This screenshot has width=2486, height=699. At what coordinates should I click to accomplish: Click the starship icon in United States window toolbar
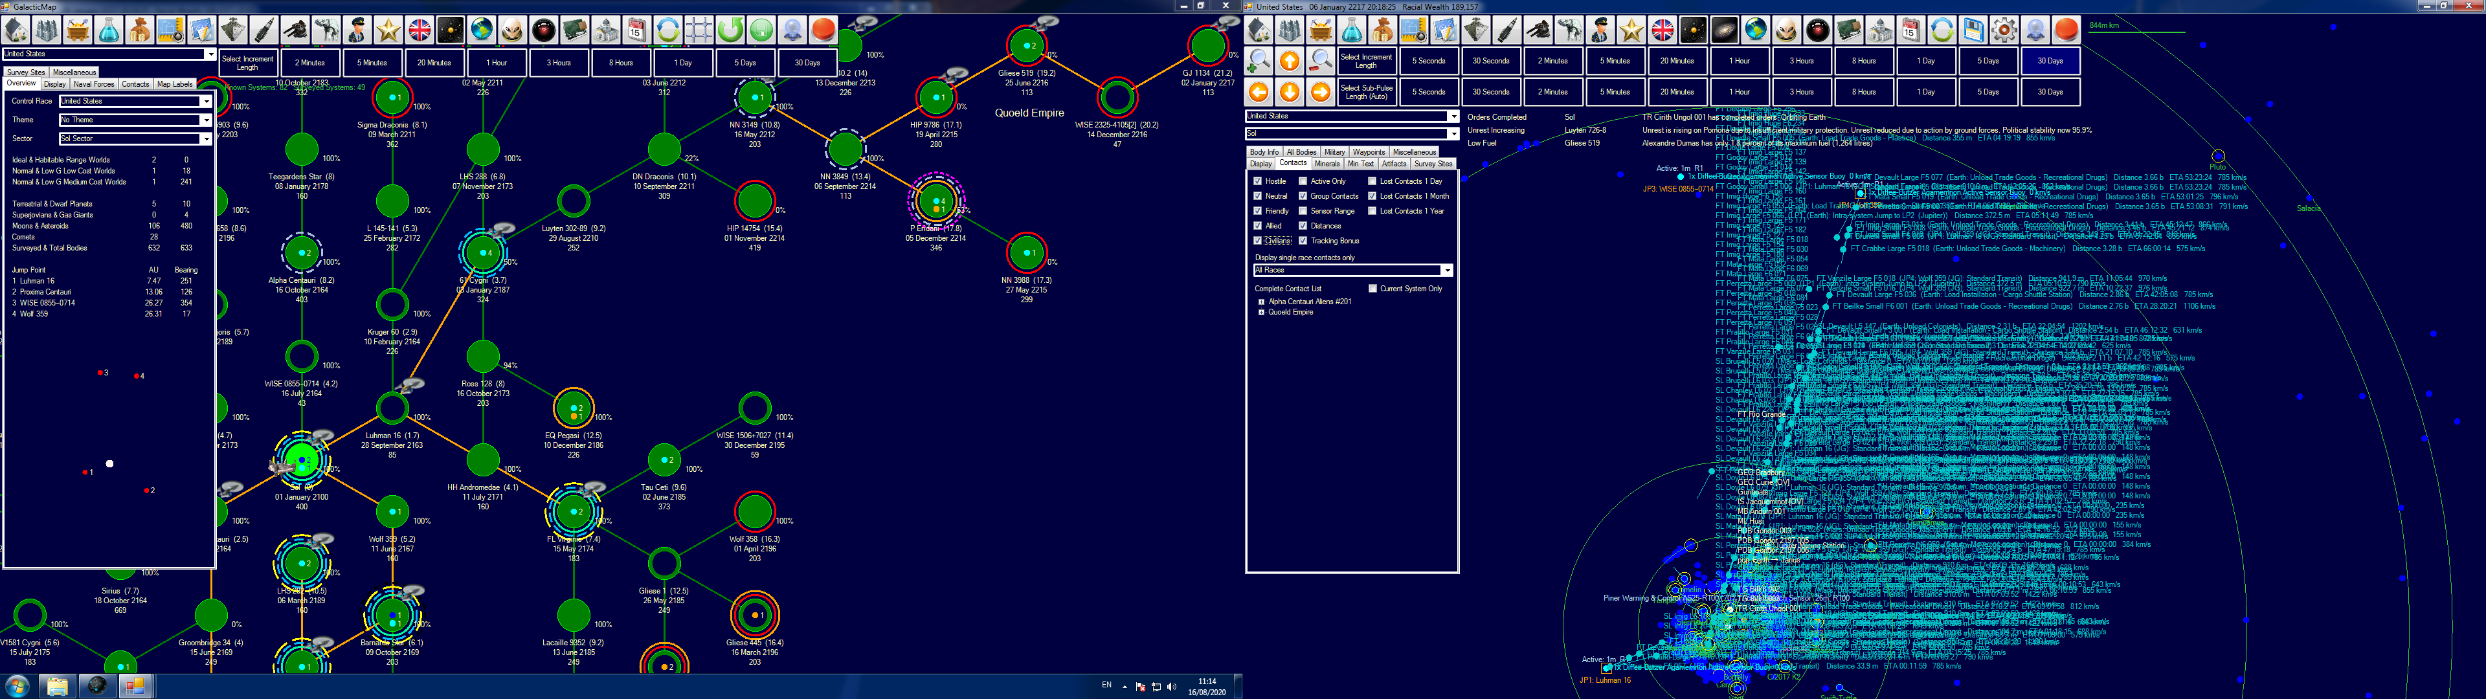coord(1475,30)
